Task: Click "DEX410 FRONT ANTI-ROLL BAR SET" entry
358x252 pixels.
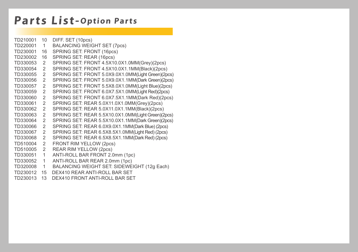Action: tap(94, 178)
